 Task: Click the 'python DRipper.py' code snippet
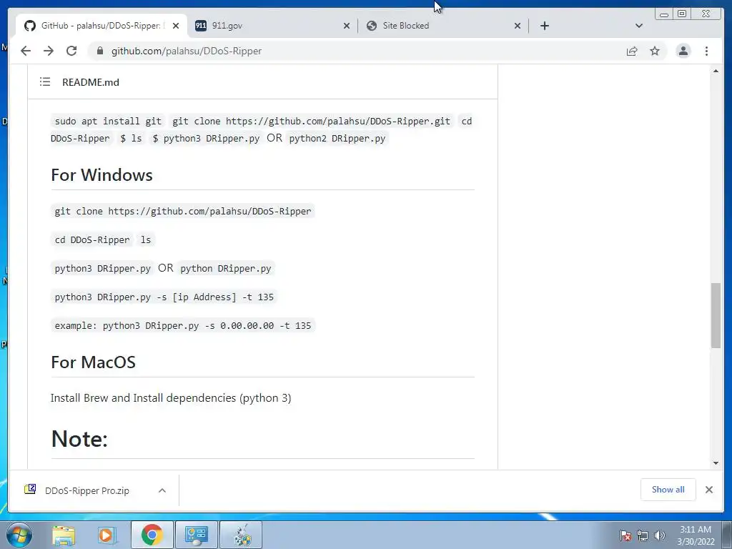pyautogui.click(x=225, y=269)
